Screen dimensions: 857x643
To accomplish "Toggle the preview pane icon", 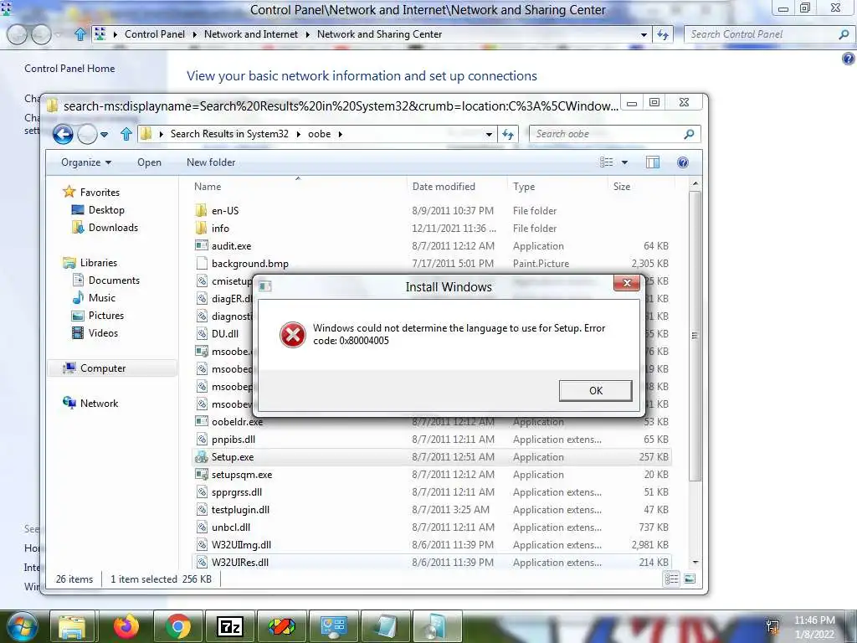I will (x=653, y=162).
